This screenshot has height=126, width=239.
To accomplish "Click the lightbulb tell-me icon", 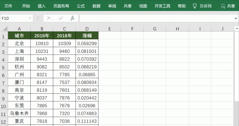I will pyautogui.click(x=195, y=6).
